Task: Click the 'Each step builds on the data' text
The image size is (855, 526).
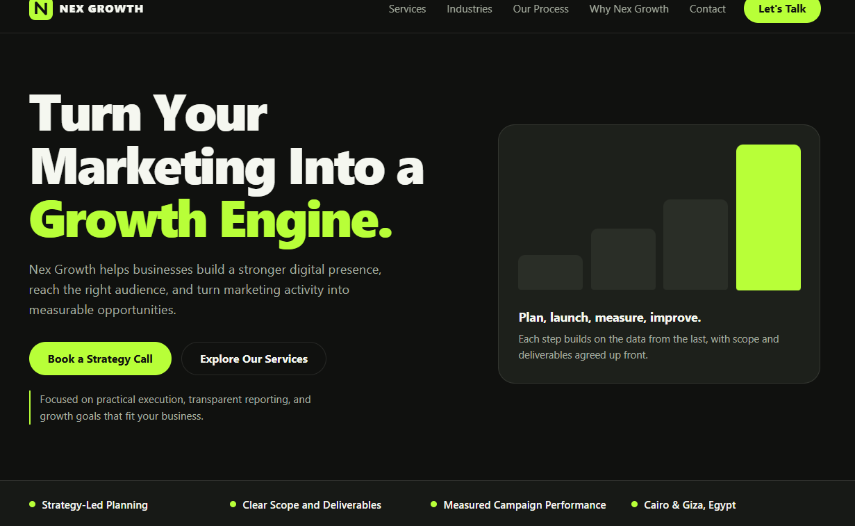Action: tap(649, 347)
